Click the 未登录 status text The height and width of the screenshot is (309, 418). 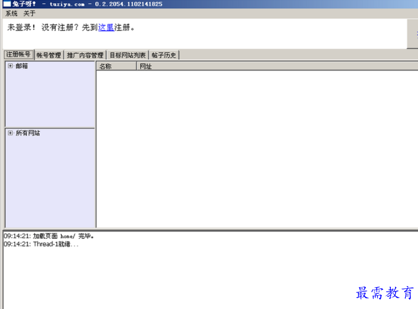pos(21,27)
